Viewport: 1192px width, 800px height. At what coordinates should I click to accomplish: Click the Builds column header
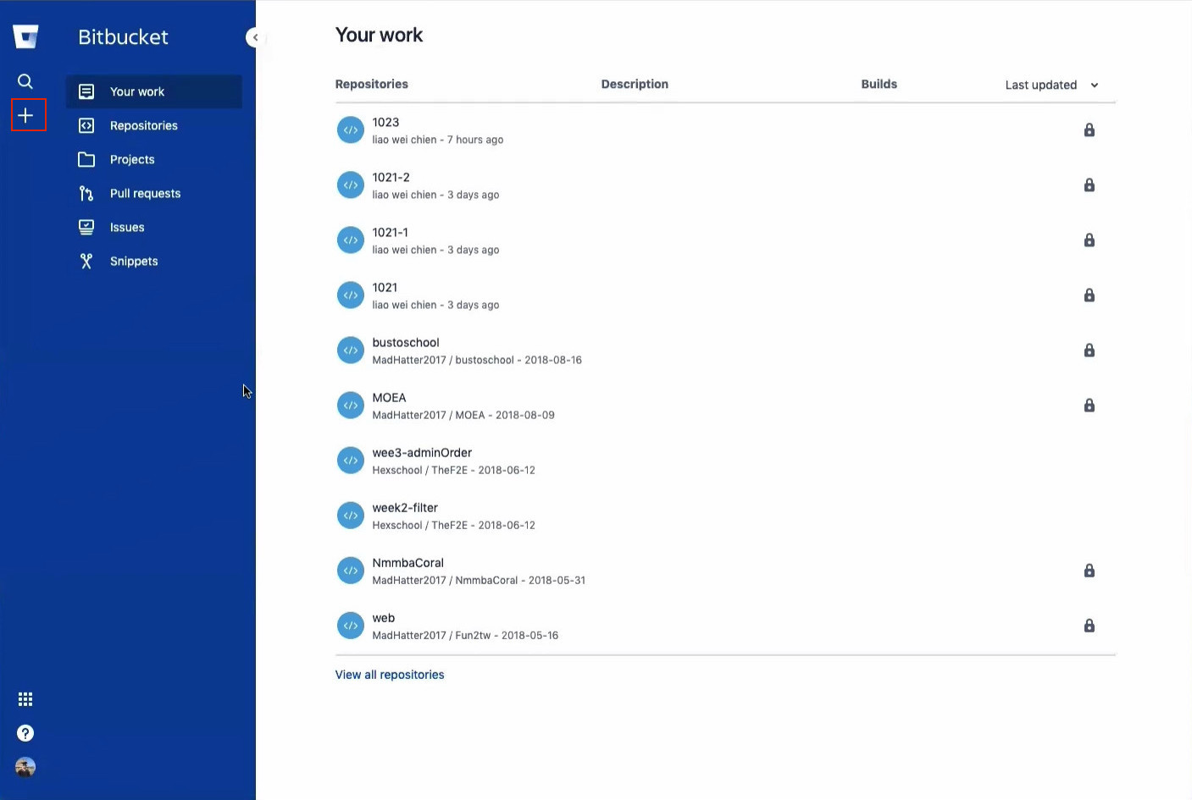(879, 84)
